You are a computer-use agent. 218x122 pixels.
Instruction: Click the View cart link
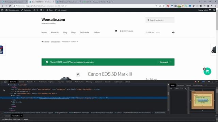165,62
